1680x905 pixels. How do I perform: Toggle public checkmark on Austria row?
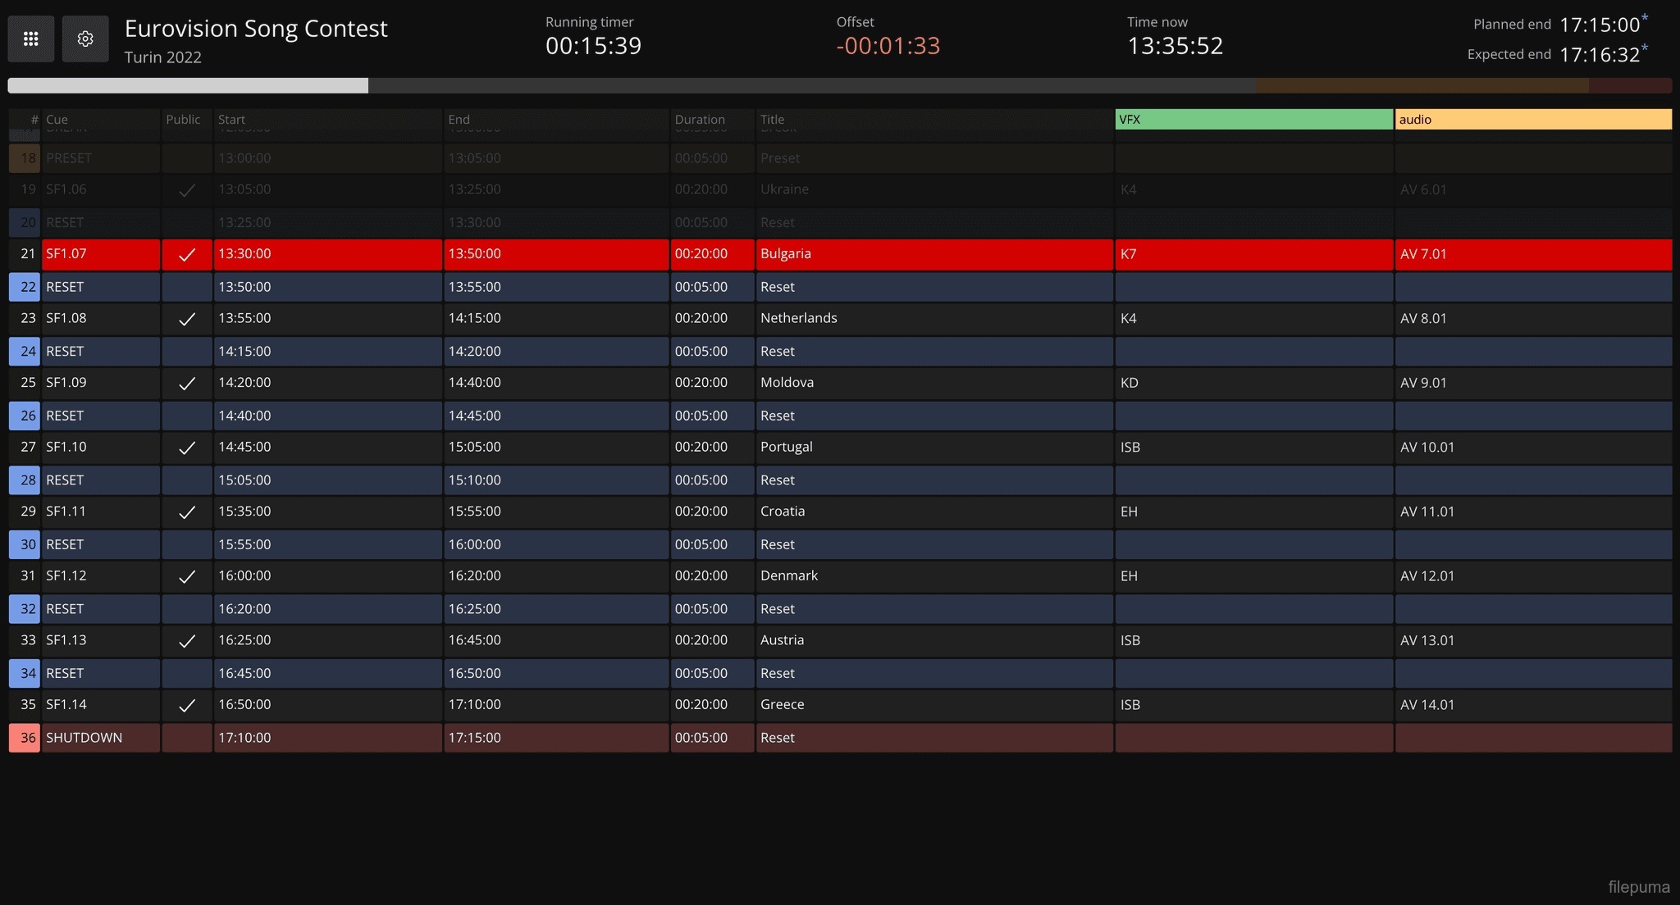187,641
